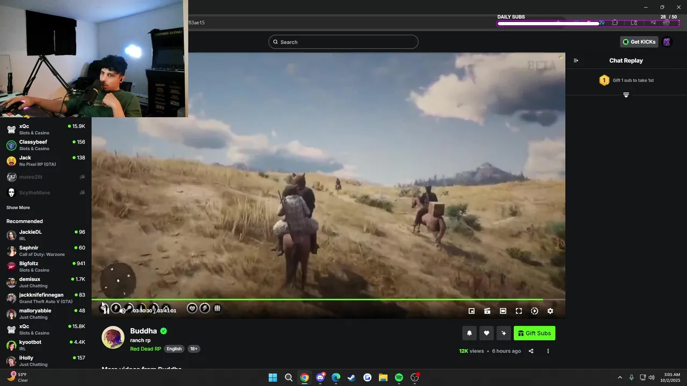Open the Buddha channel name link

pos(143,331)
